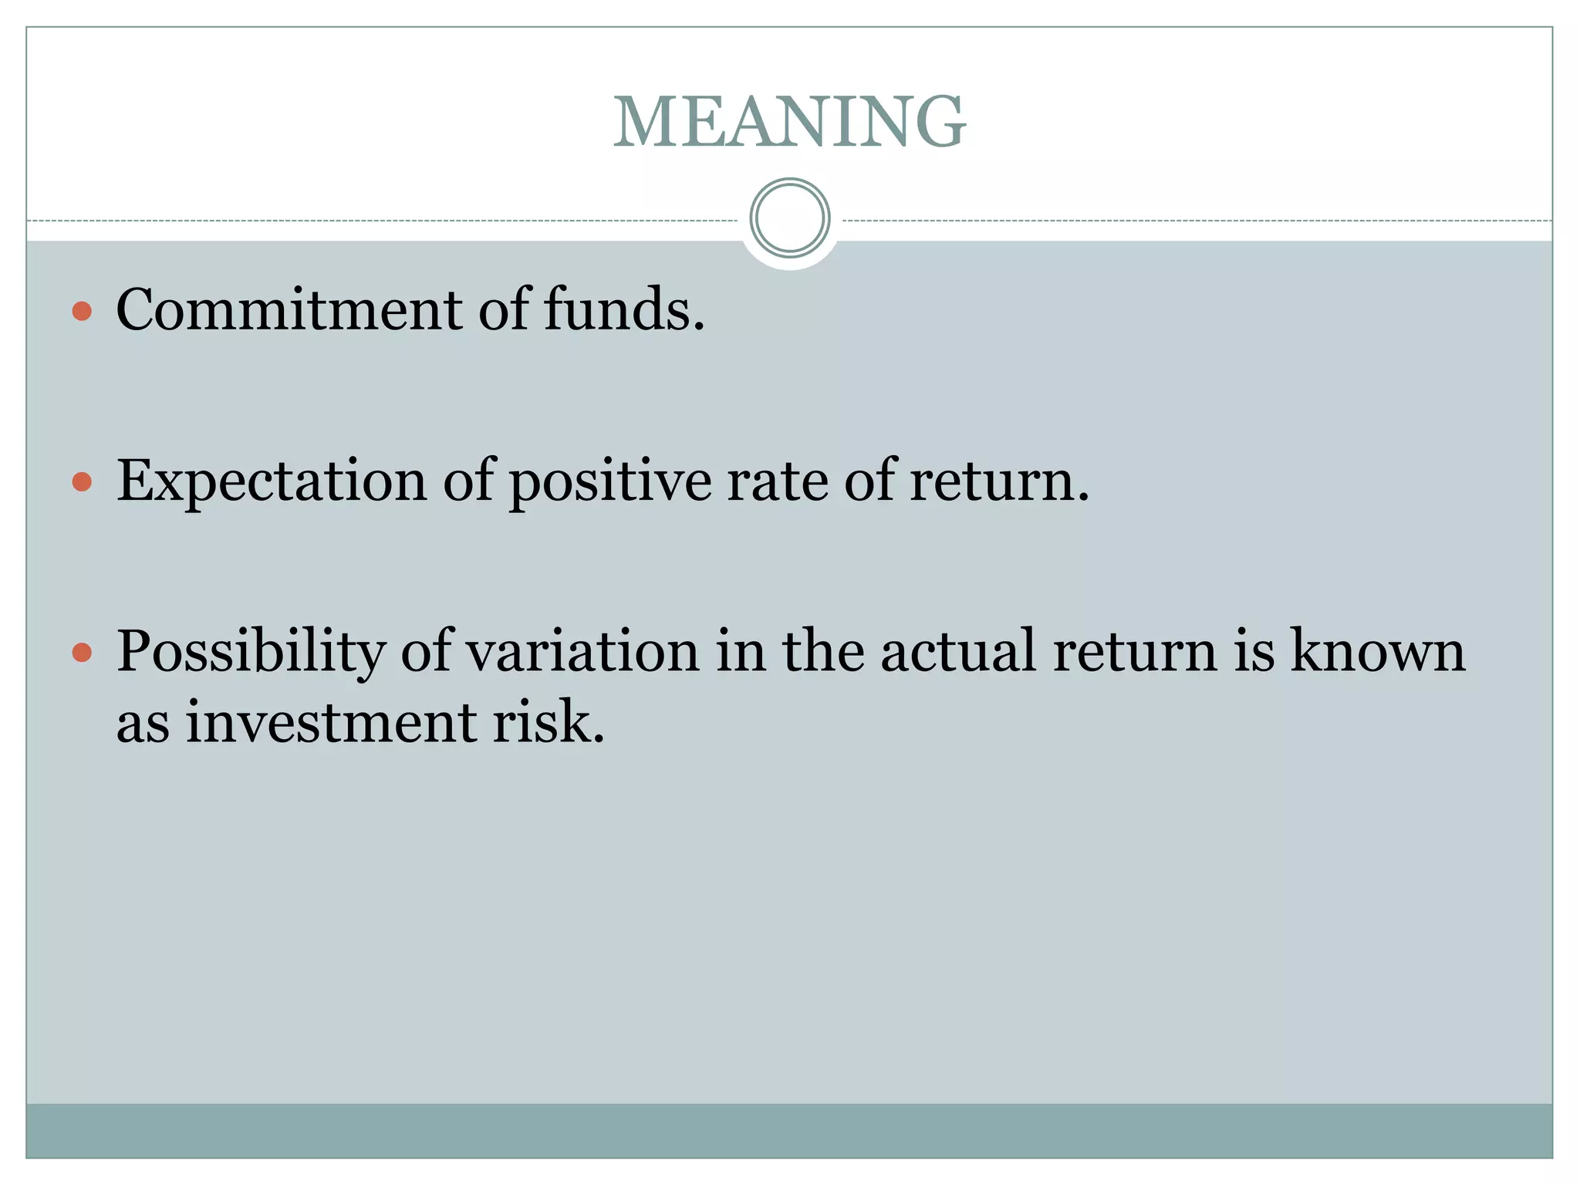
Task: Click the dashed divider line right of the circle
Action: [x=1197, y=221]
